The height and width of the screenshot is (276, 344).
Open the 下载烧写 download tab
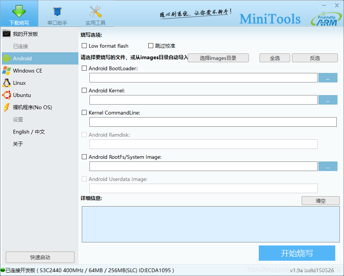tap(19, 13)
